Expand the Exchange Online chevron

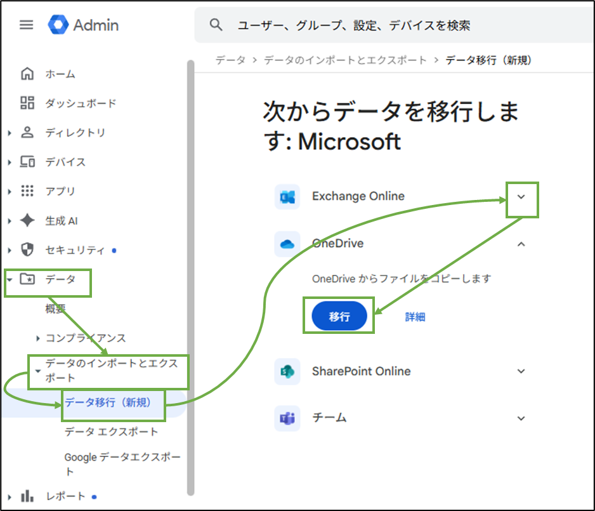coord(521,197)
